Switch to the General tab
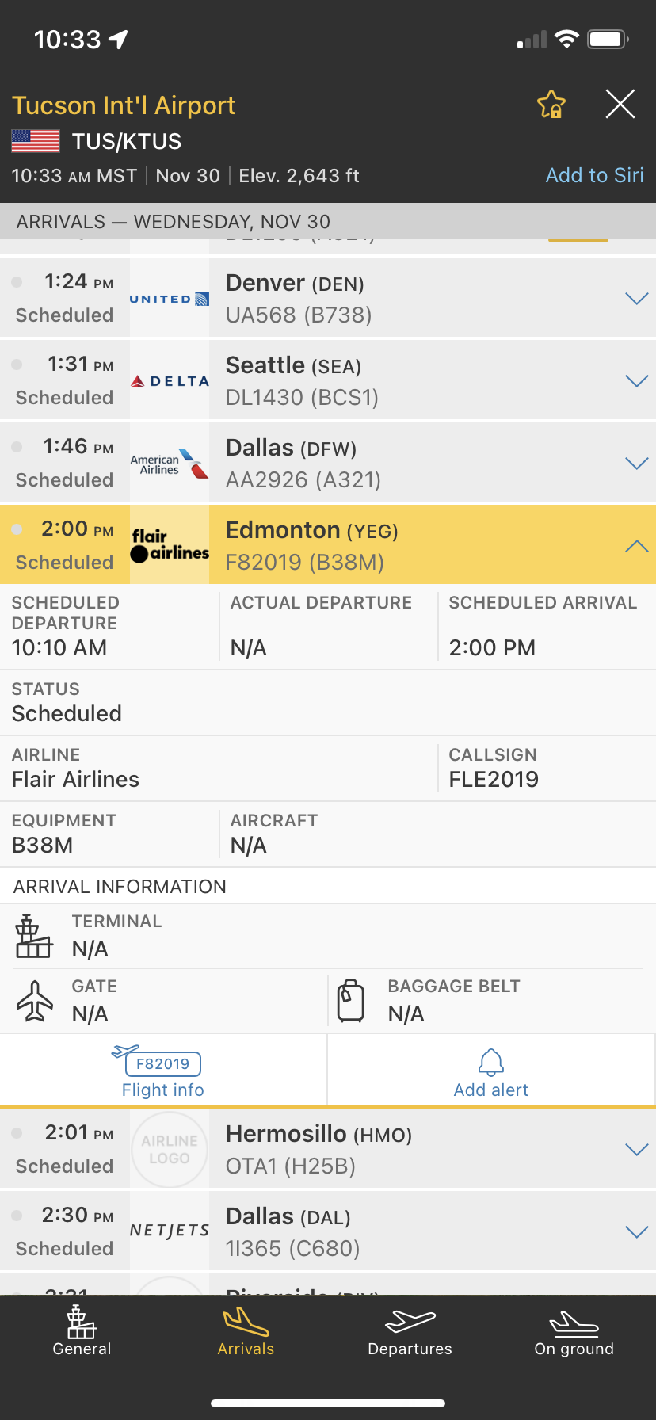Viewport: 656px width, 1420px height. coord(82,1330)
